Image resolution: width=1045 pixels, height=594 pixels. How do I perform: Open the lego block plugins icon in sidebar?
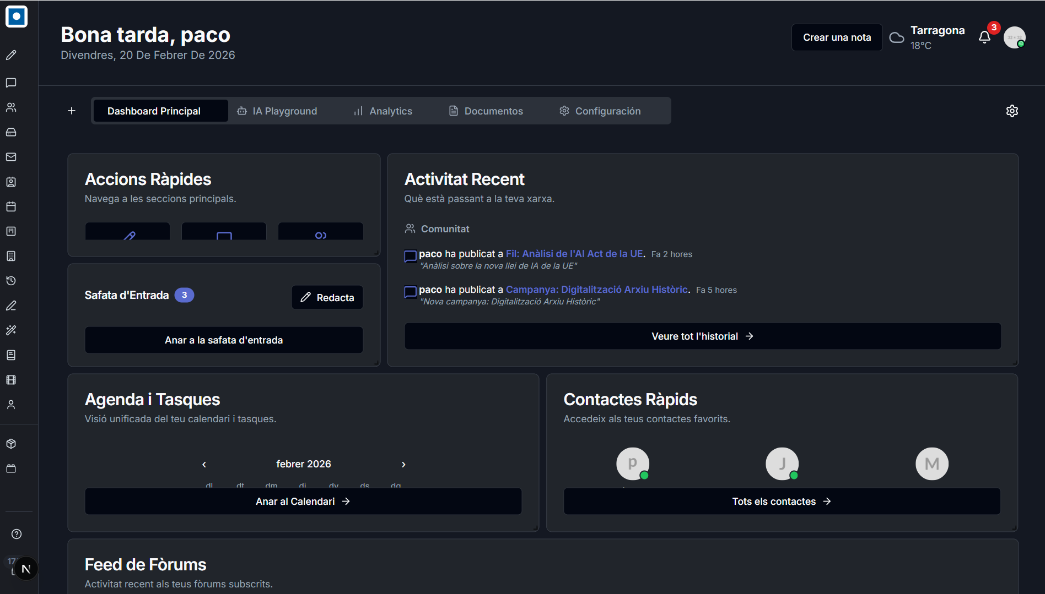11,468
